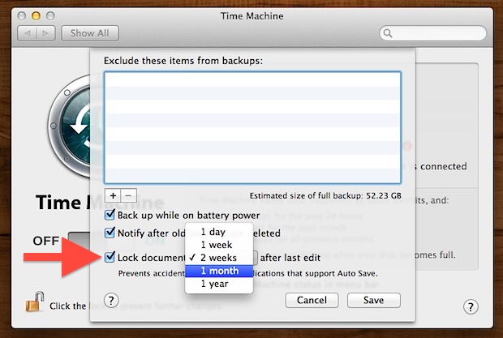Click the exclusion list box
503x338 pixels.
click(252, 127)
